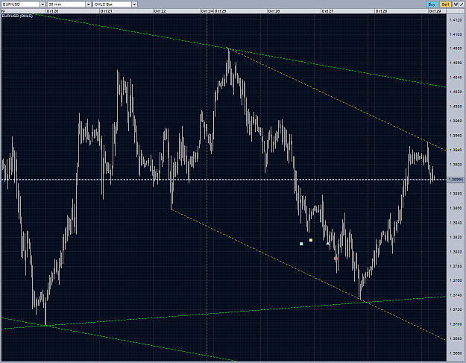Click the Oct 21 date label
Image resolution: width=466 pixels, height=363 pixels.
point(106,11)
